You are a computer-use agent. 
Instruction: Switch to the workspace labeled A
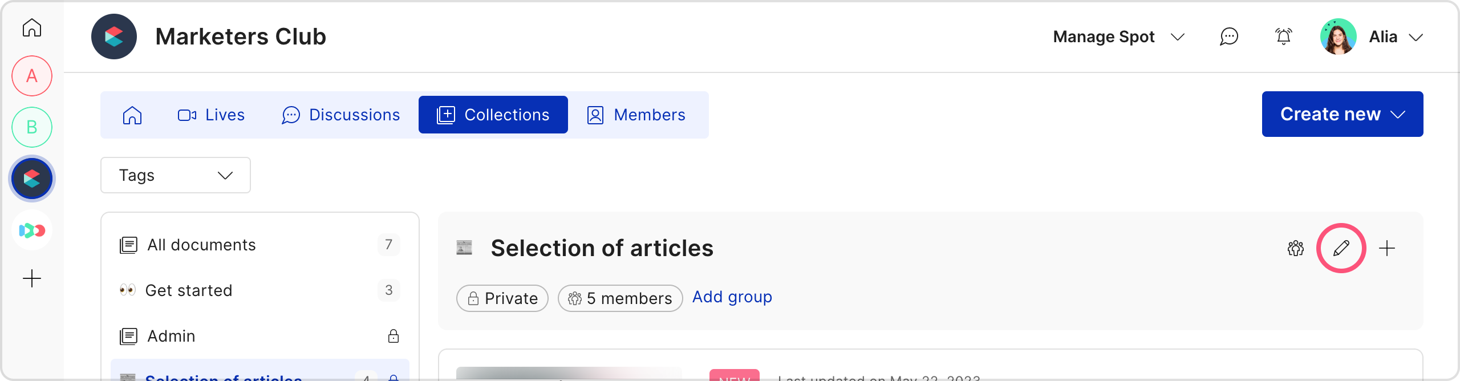pos(32,76)
